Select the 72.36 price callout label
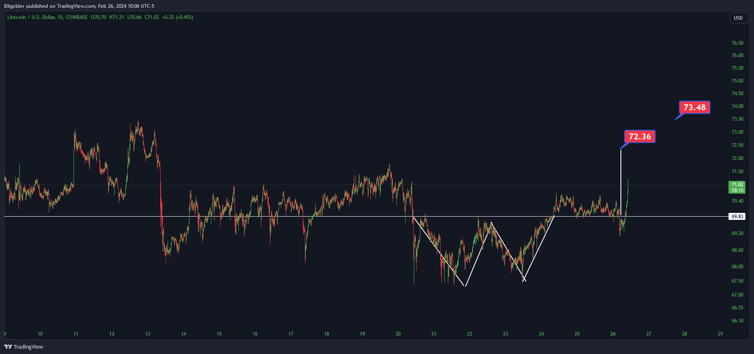The width and height of the screenshot is (754, 354). point(640,137)
